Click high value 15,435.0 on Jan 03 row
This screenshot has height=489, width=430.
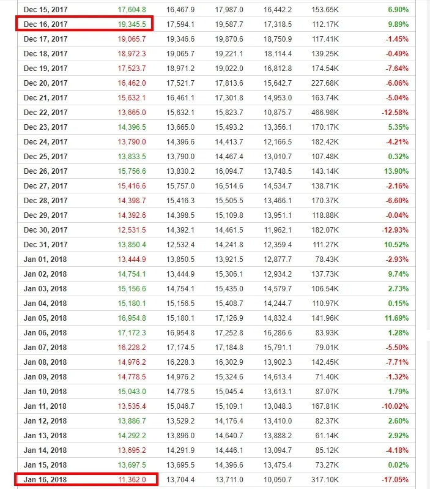[229, 288]
